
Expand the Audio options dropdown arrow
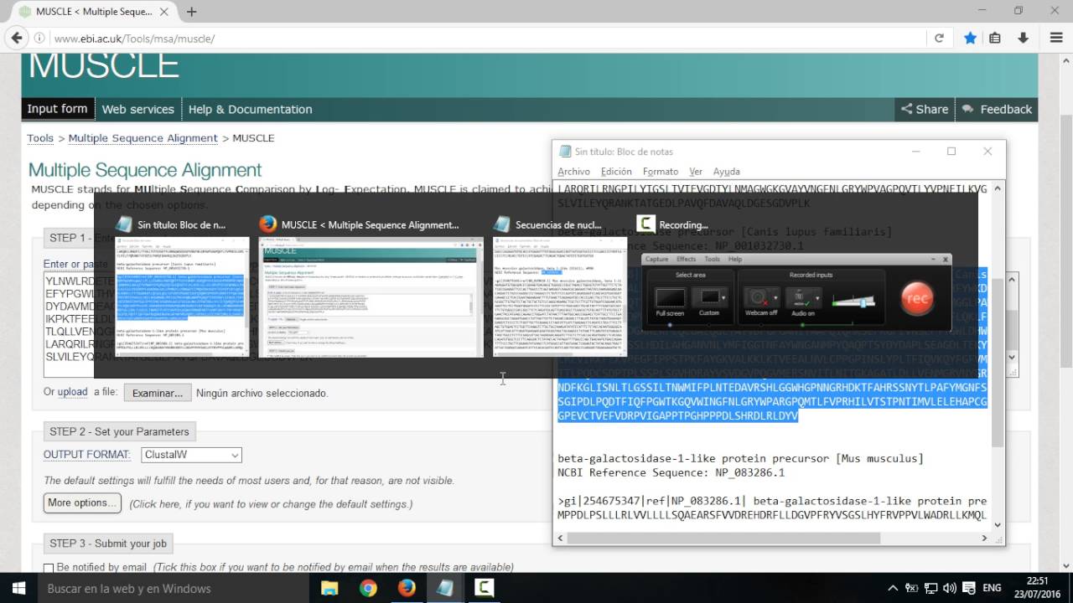[x=816, y=297]
